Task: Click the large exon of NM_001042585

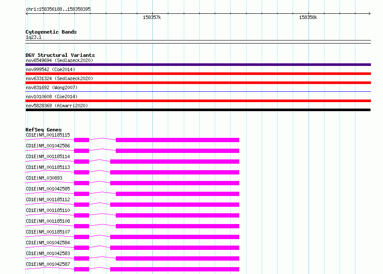Action: (177, 194)
